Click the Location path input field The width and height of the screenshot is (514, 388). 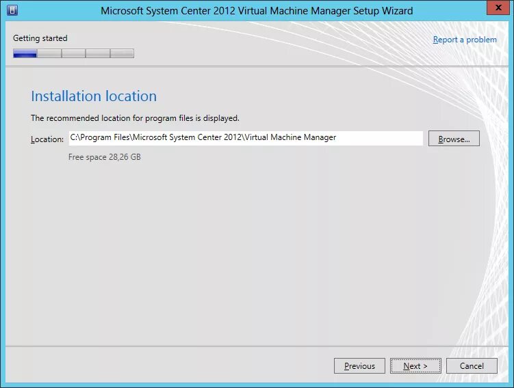[246, 138]
